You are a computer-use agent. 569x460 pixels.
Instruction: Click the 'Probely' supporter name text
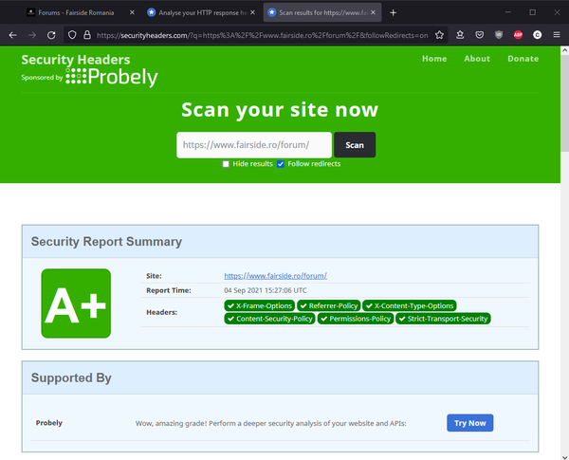point(49,423)
